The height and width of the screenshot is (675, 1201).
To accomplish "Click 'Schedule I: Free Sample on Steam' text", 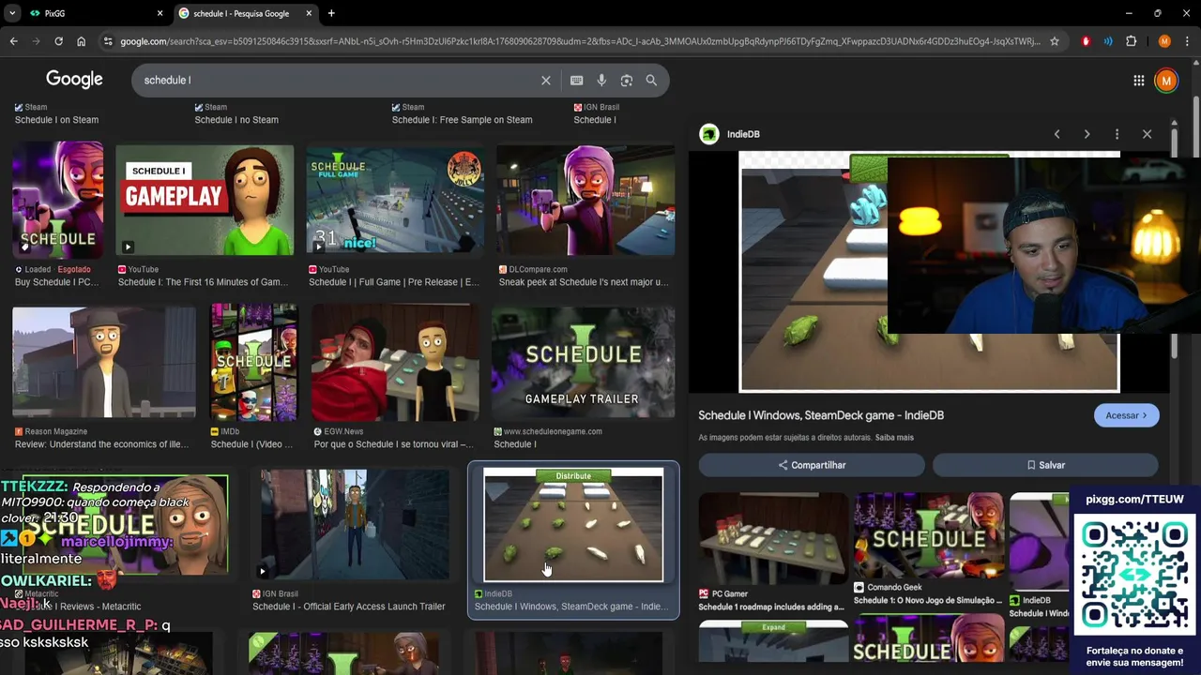I will (x=462, y=120).
